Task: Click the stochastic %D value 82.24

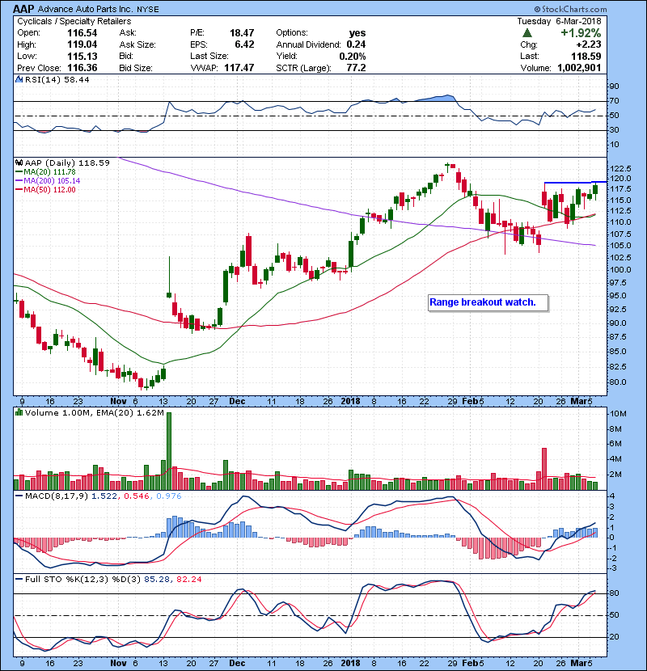Action: click(x=188, y=580)
